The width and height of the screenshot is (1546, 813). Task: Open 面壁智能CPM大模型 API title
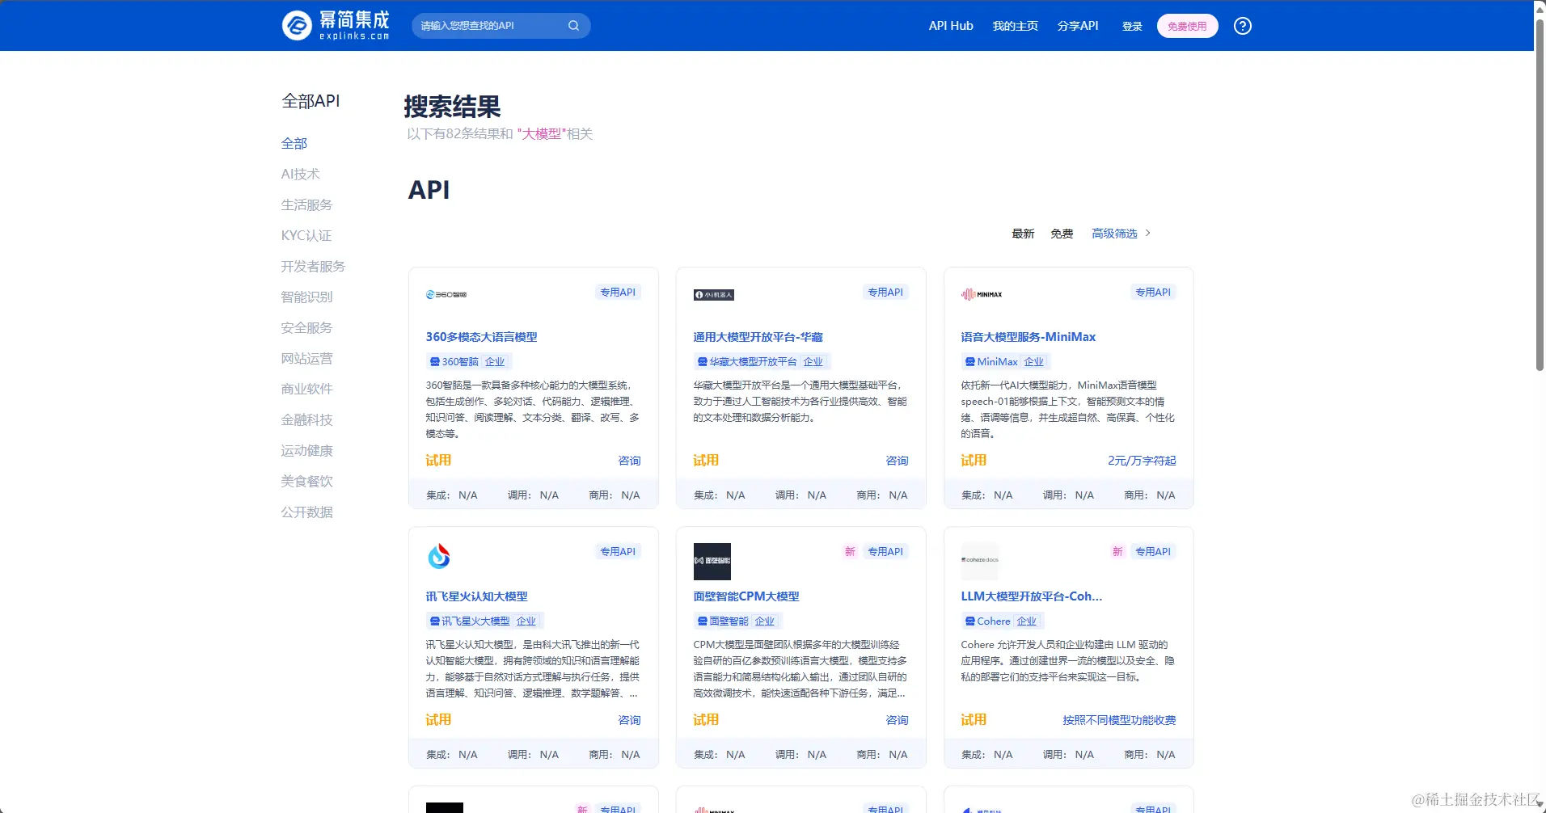(746, 596)
